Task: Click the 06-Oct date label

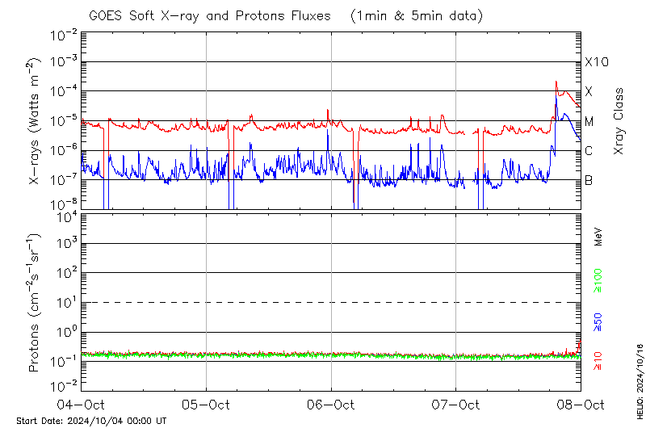Action: 331,405
